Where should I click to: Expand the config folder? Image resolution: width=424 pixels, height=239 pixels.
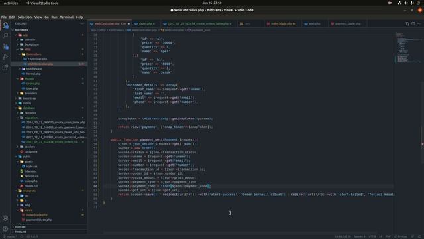tap(26, 103)
